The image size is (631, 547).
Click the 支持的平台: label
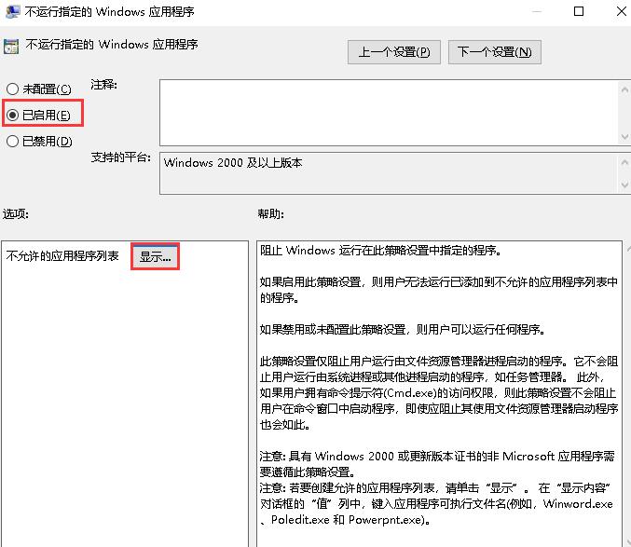coord(121,157)
